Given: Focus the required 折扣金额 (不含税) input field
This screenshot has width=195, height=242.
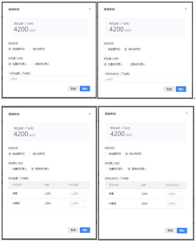Looking at the screenshot, I should coord(49,79).
